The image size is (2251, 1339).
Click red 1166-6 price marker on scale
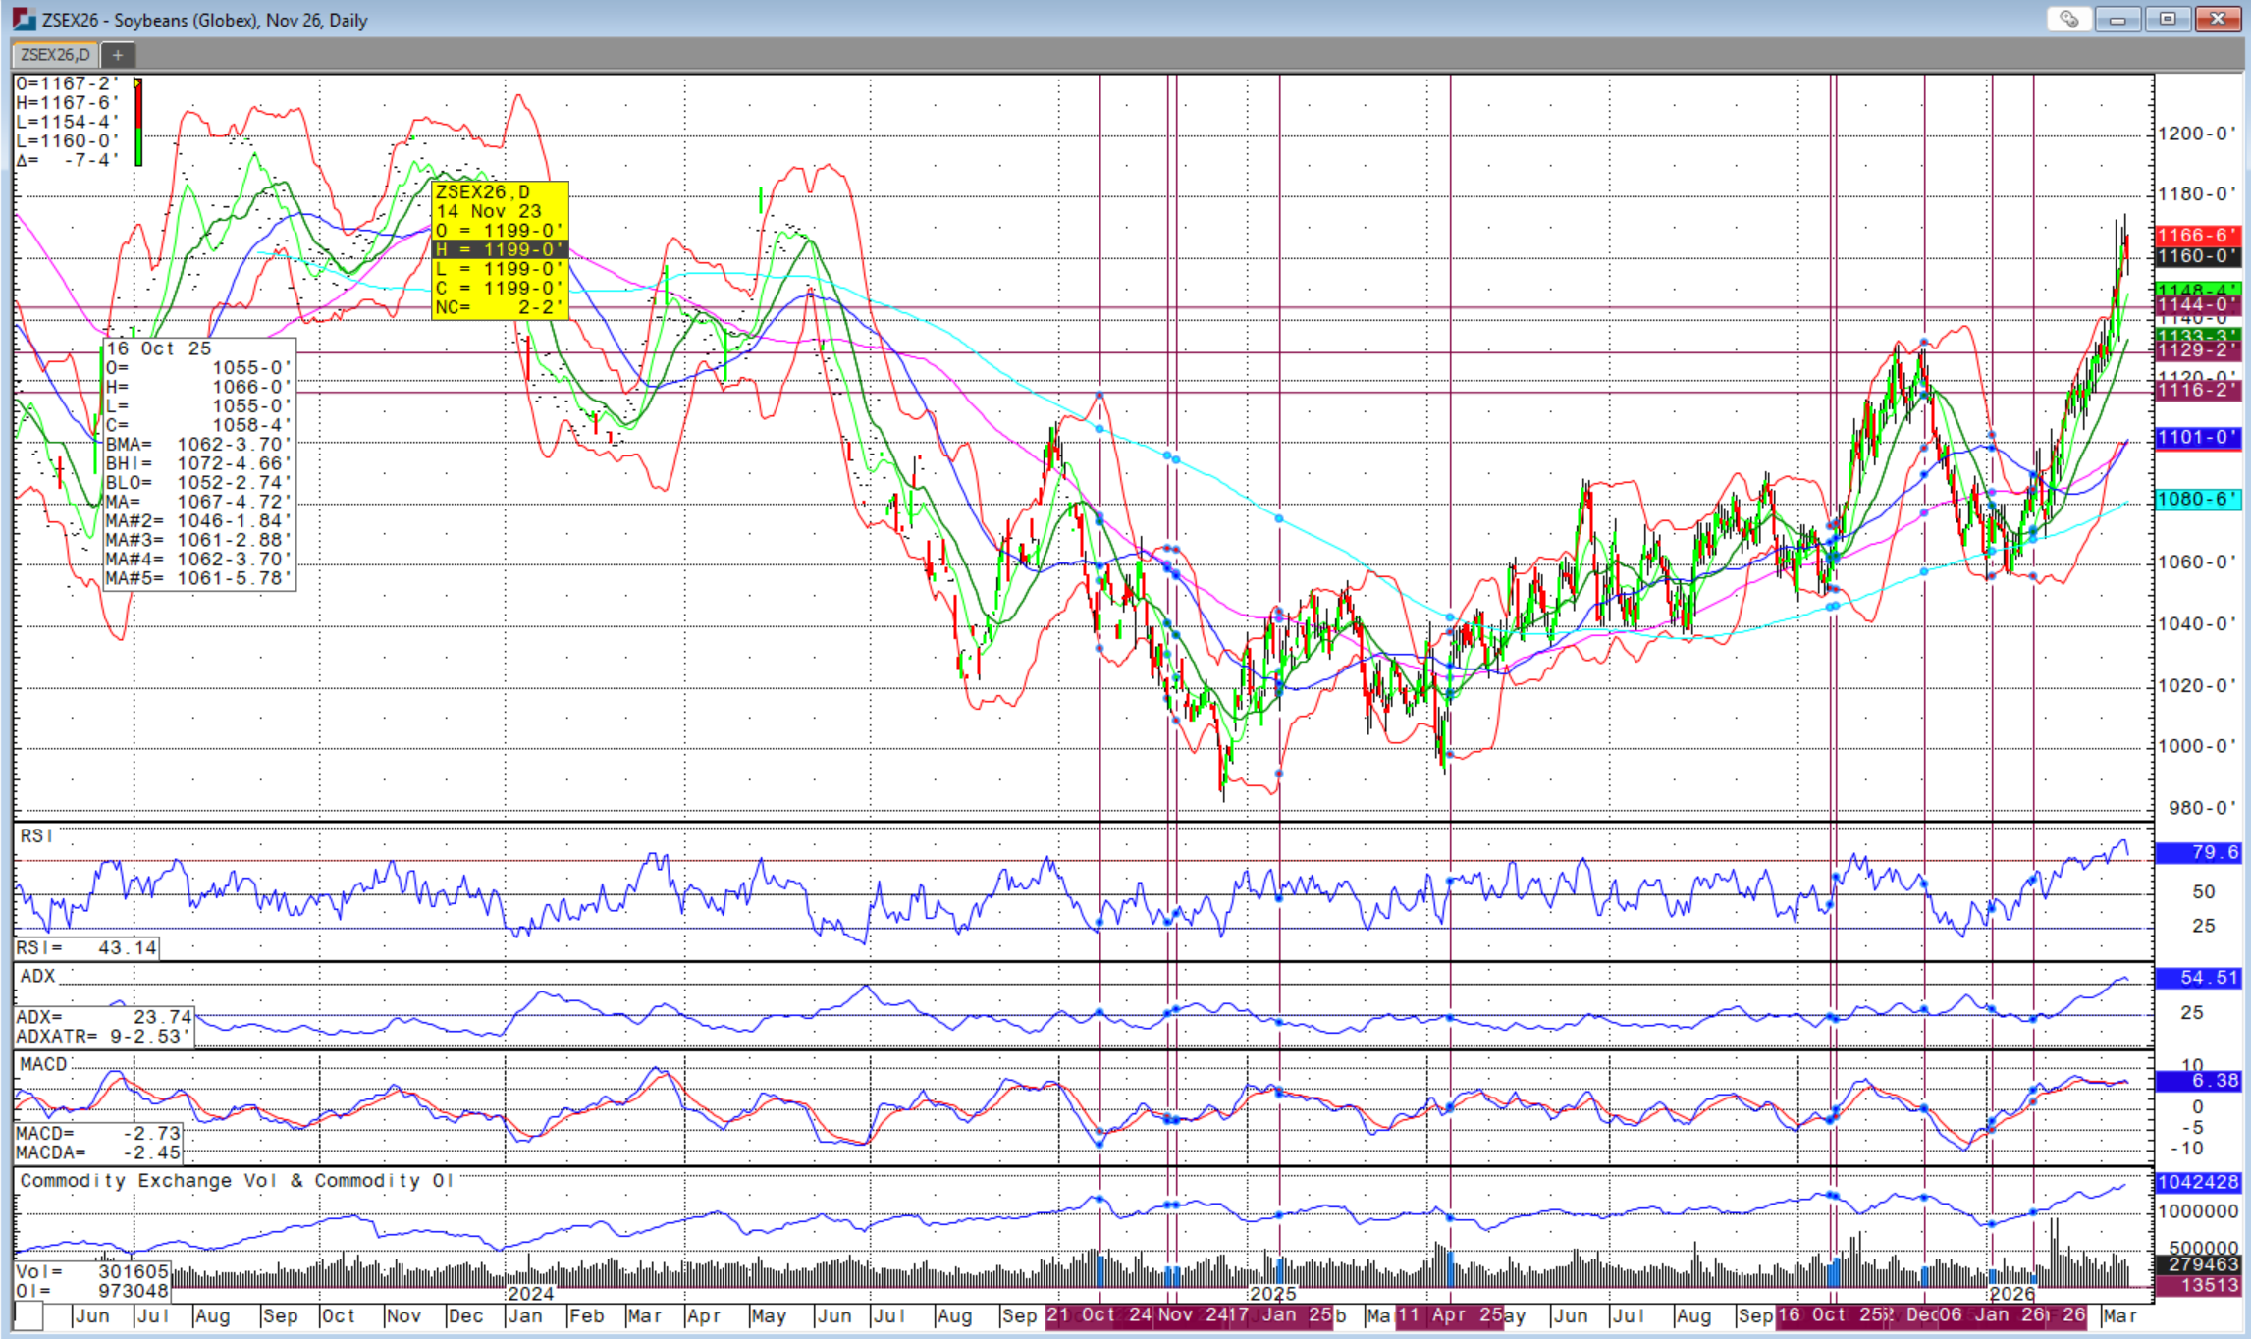click(2196, 236)
